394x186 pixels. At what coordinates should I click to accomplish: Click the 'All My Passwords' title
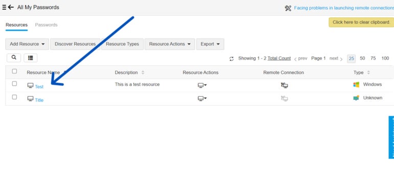(x=38, y=8)
